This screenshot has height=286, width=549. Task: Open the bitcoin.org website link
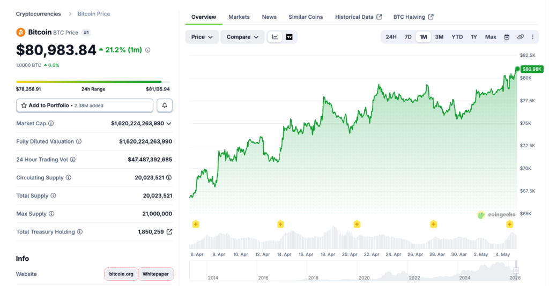121,274
